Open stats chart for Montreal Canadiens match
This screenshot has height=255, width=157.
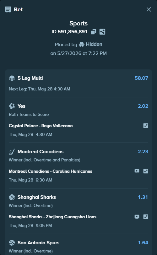(146, 171)
